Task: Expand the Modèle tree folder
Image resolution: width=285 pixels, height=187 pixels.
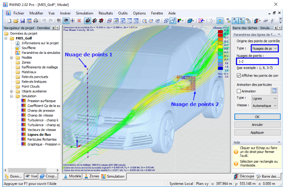Action: (12, 58)
